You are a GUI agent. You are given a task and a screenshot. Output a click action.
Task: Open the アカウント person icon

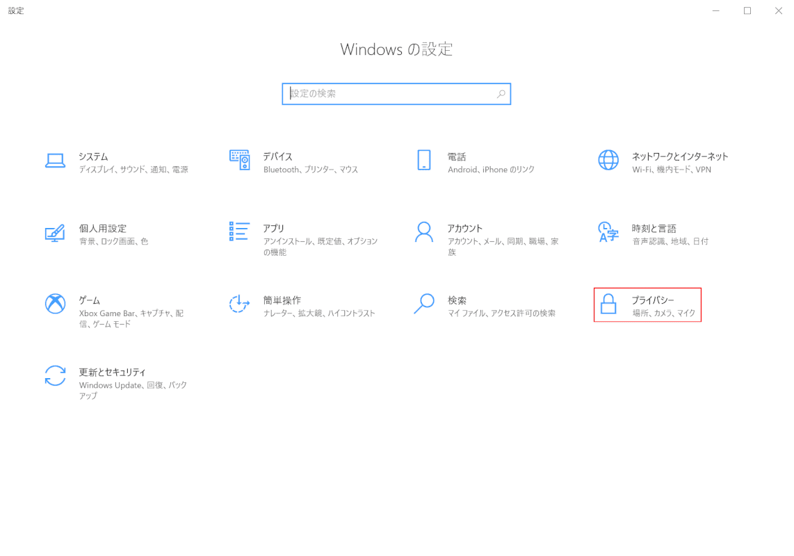(x=424, y=232)
